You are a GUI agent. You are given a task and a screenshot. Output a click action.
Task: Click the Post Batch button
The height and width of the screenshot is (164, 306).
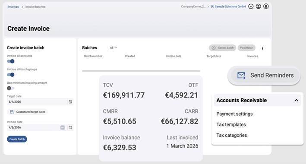[x=246, y=48]
